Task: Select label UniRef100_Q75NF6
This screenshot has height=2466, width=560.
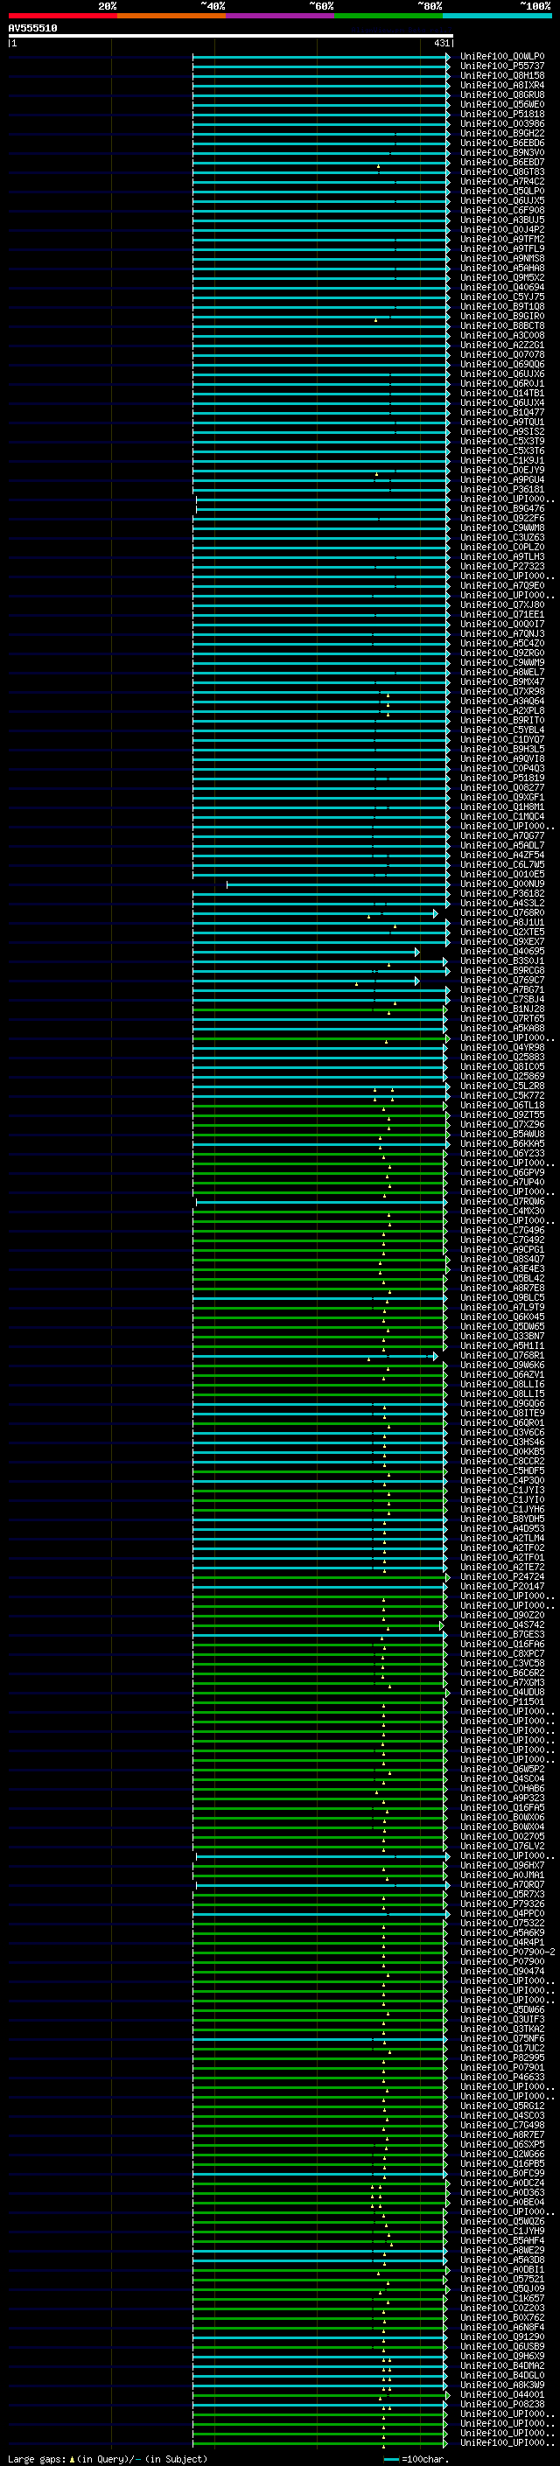Action: [x=502, y=2038]
